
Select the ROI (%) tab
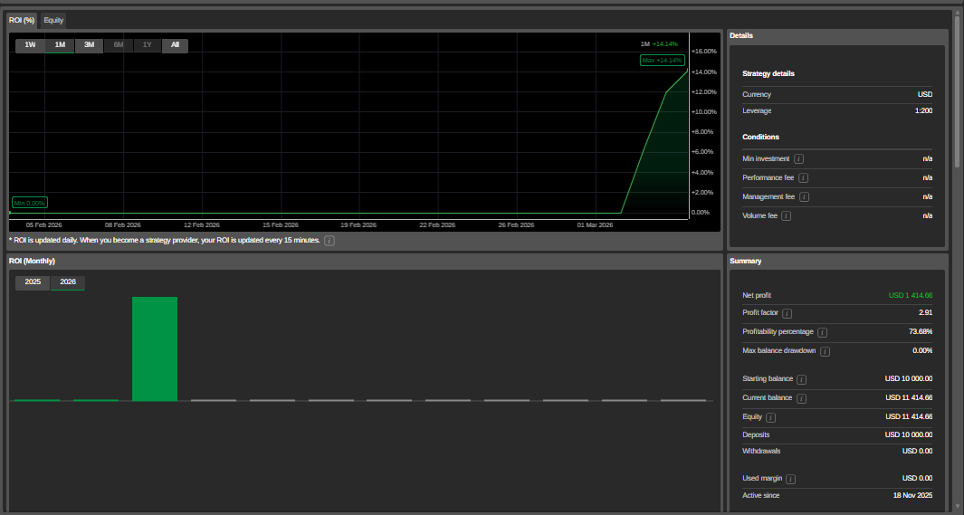[x=22, y=20]
